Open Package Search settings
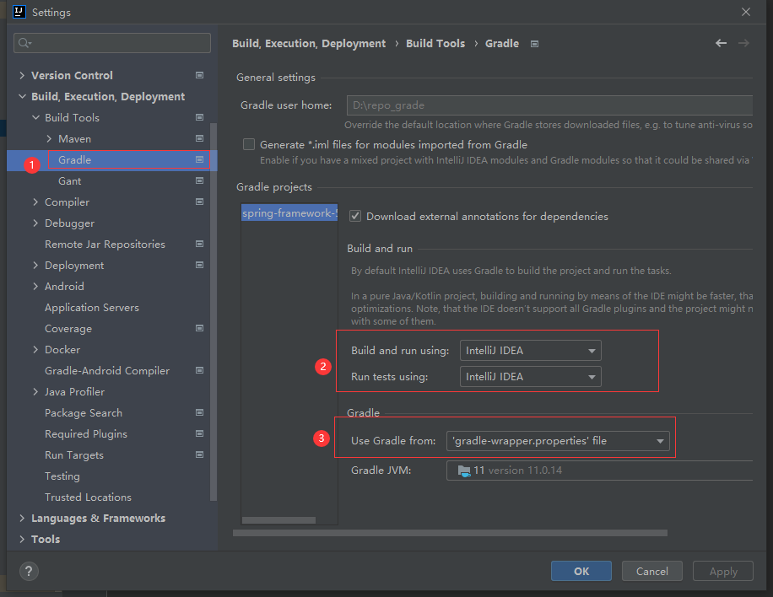The width and height of the screenshot is (773, 597). point(84,413)
